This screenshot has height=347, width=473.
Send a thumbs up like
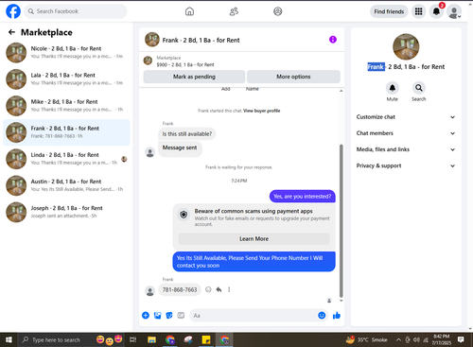[x=337, y=315]
